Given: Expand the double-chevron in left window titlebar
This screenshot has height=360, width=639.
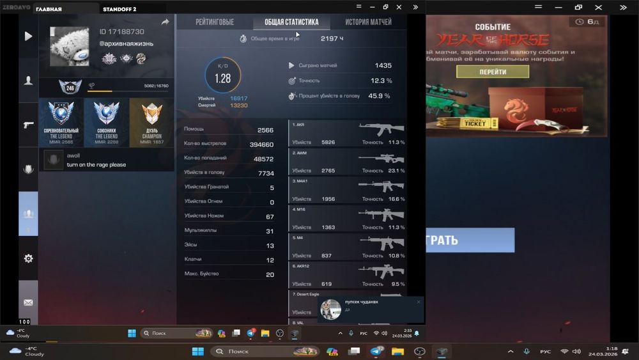Looking at the screenshot, I should tap(415, 7).
